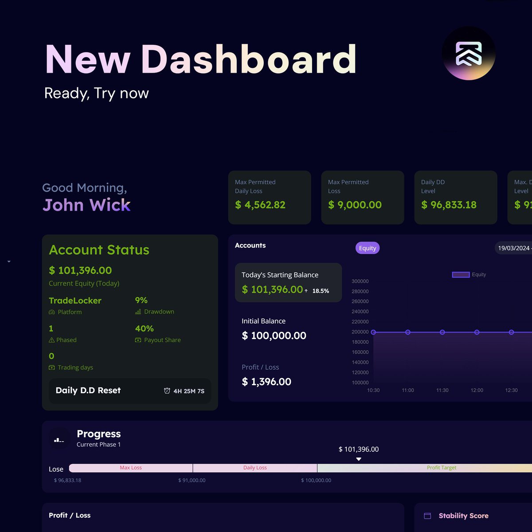Click the $ 9,000.00 max loss value
532x532 pixels.
pyautogui.click(x=355, y=205)
